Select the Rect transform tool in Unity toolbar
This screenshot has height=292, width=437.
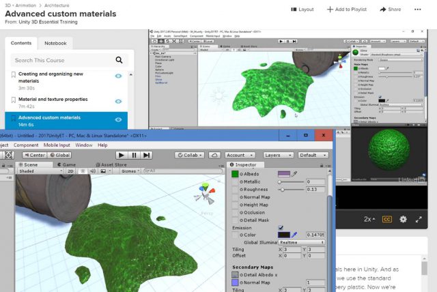click(x=9, y=155)
